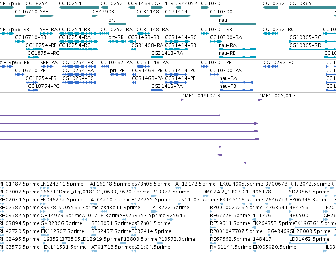Select the CG10254 gene arrow

coord(79,7)
